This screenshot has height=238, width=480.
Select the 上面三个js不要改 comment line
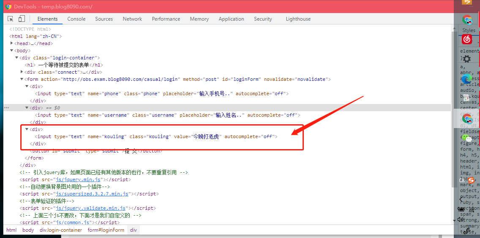(x=80, y=215)
